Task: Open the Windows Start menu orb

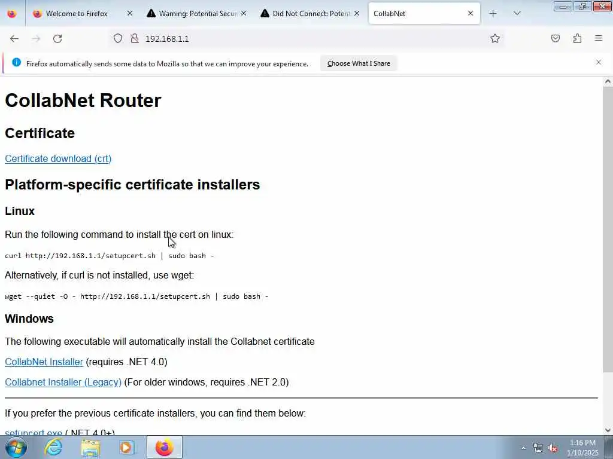Action: [x=16, y=447]
